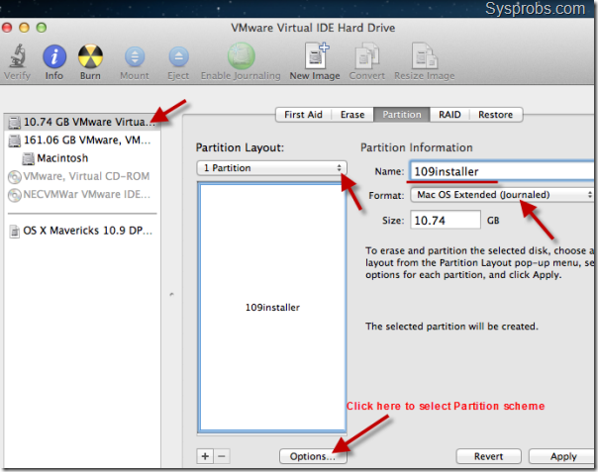The height and width of the screenshot is (472, 598).
Task: Click the sidebar splitter handle
Action: [x=171, y=294]
